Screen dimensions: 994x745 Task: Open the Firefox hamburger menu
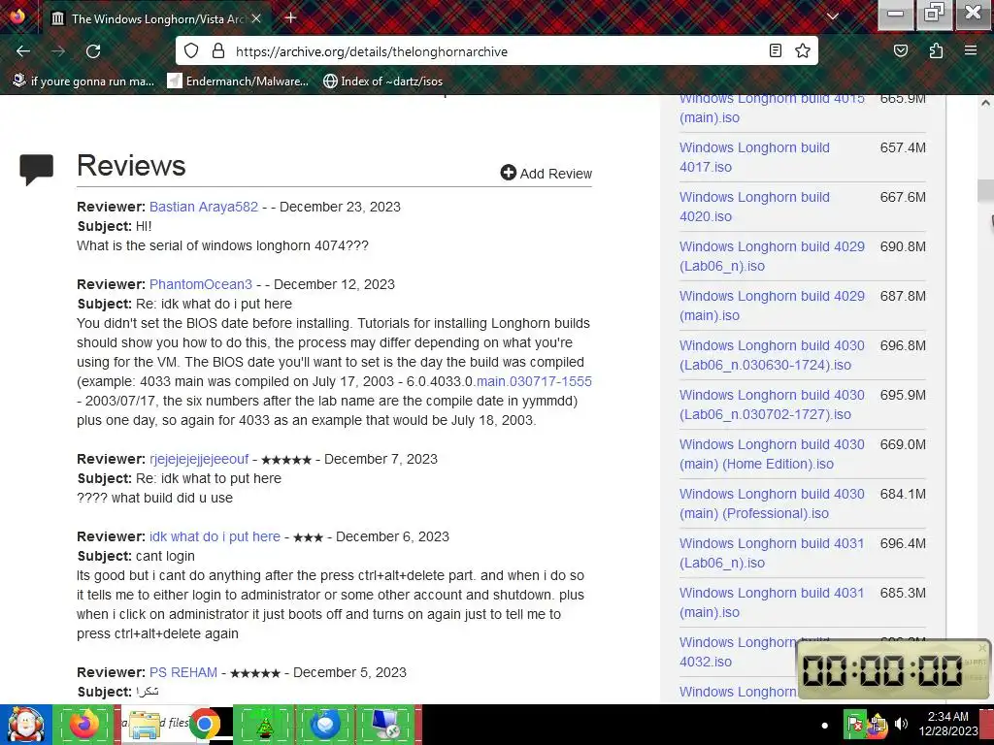tap(971, 50)
